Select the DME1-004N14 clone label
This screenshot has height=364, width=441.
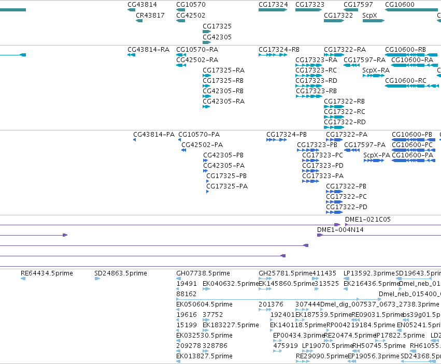[x=340, y=230]
